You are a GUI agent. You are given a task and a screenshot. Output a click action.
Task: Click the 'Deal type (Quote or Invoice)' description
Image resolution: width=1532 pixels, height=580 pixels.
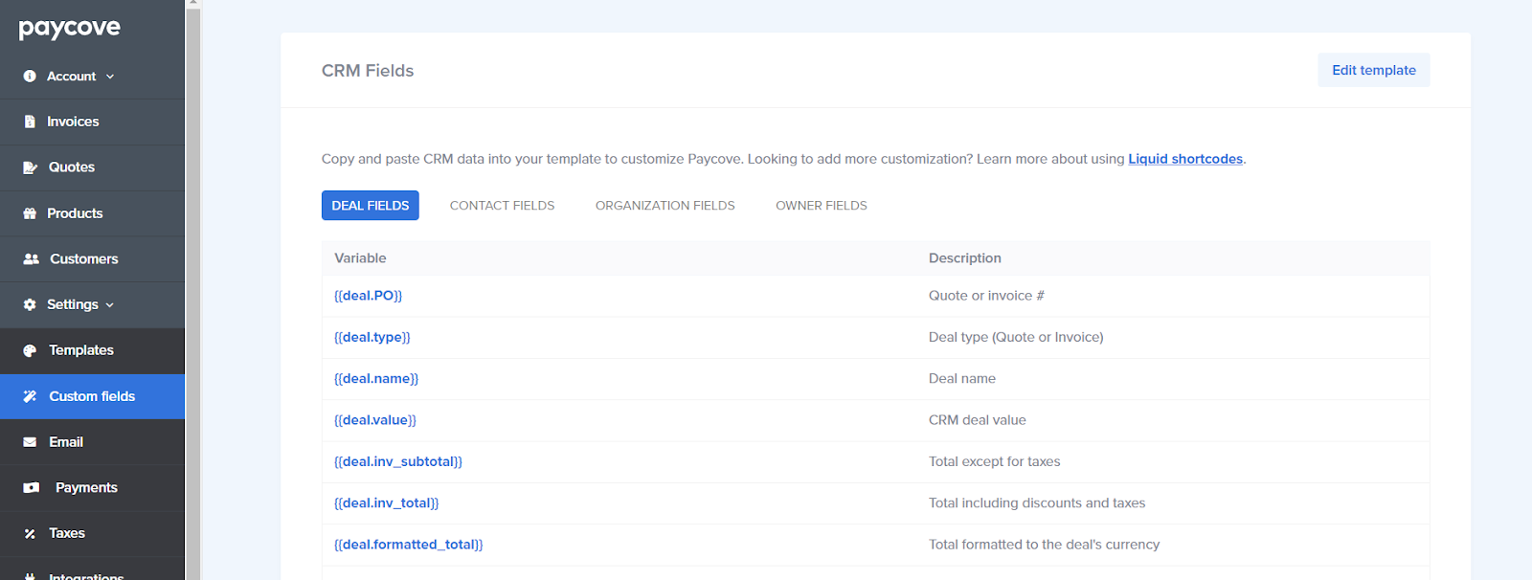[x=1016, y=337]
